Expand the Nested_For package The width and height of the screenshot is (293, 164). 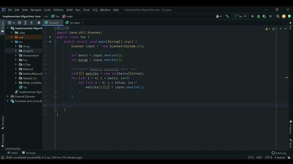pyautogui.click(x=16, y=78)
